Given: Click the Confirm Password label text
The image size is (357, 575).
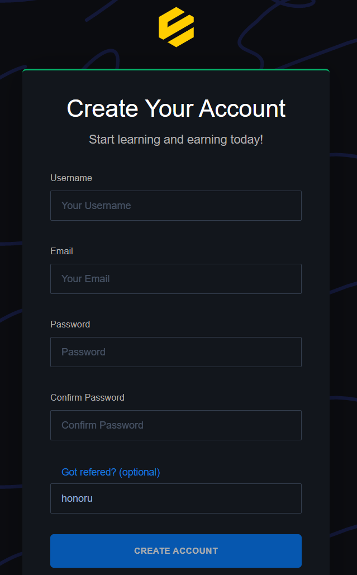Looking at the screenshot, I should pos(87,397).
